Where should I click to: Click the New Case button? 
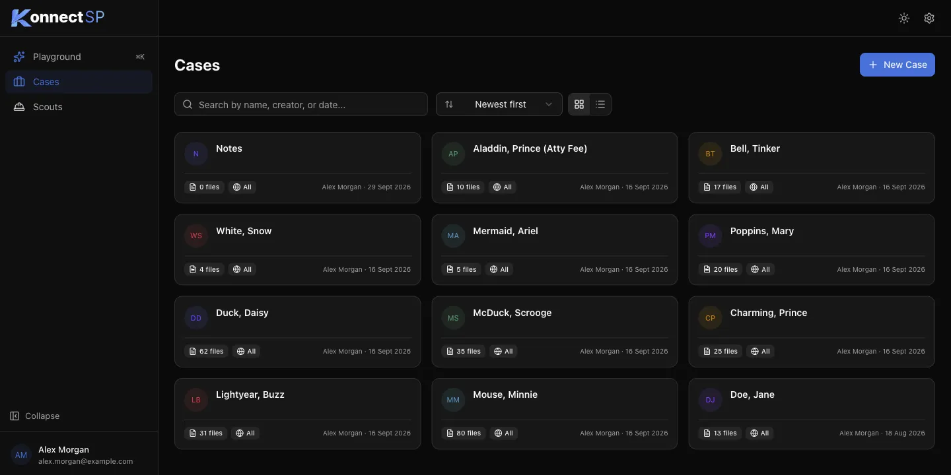coord(898,65)
